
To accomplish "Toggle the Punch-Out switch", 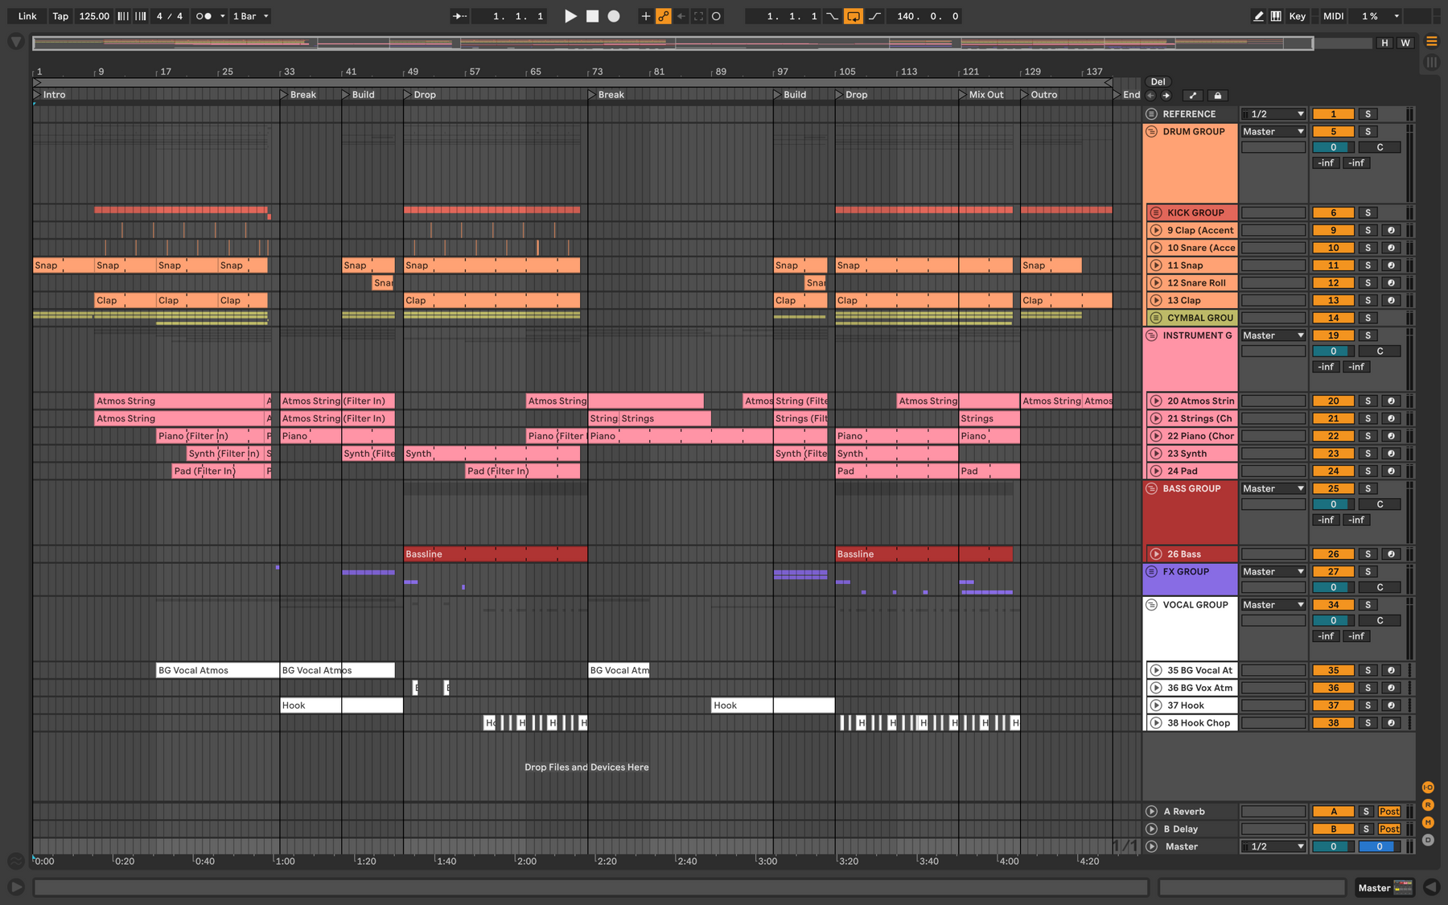I will click(874, 16).
